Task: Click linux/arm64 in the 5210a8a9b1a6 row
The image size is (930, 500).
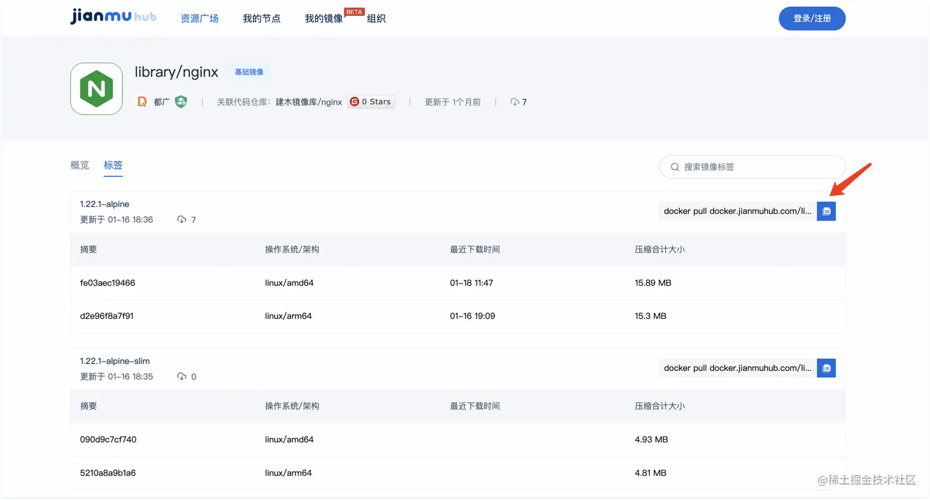Action: pyautogui.click(x=288, y=473)
